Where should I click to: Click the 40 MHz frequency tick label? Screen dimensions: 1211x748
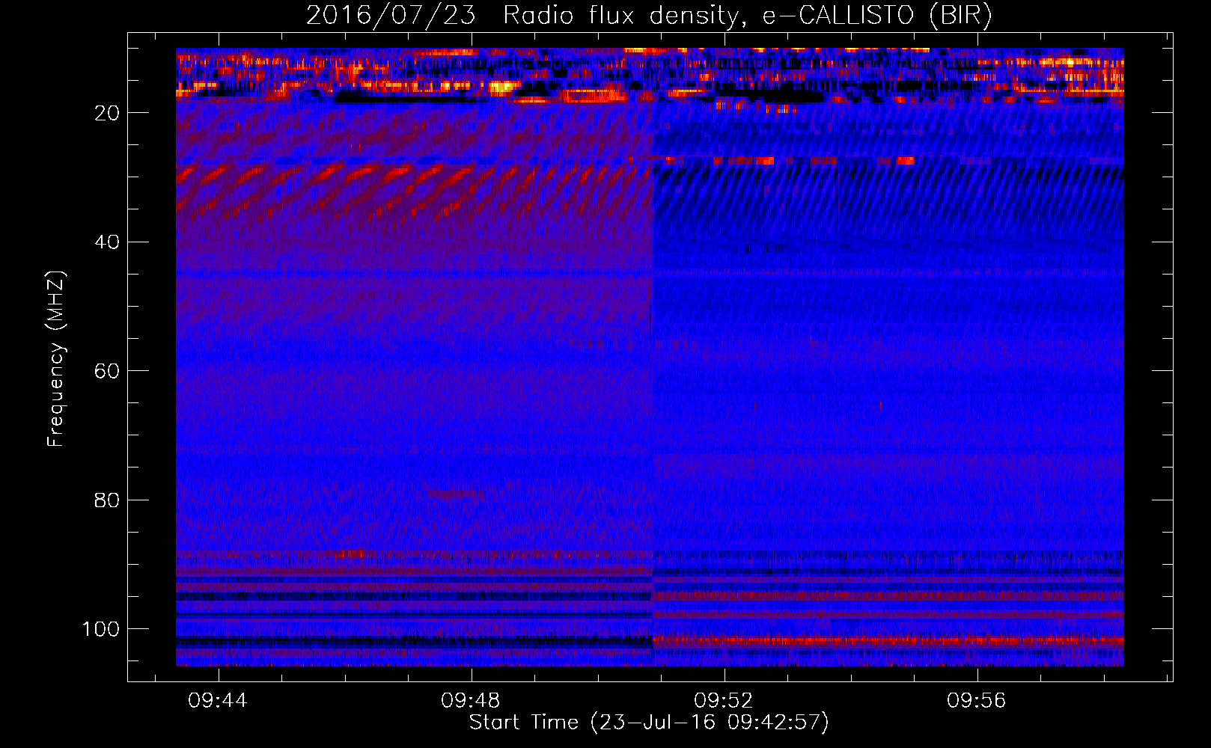click(x=107, y=242)
